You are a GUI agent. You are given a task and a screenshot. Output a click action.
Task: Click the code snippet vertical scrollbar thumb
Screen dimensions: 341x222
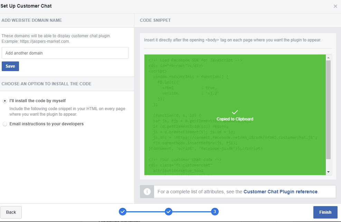click(x=329, y=110)
